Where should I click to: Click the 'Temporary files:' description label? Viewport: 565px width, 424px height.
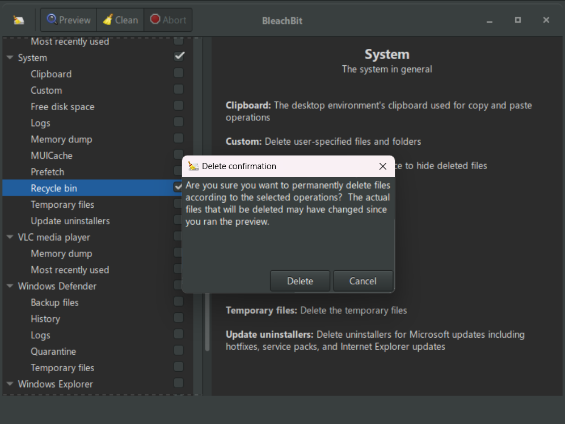pos(262,310)
